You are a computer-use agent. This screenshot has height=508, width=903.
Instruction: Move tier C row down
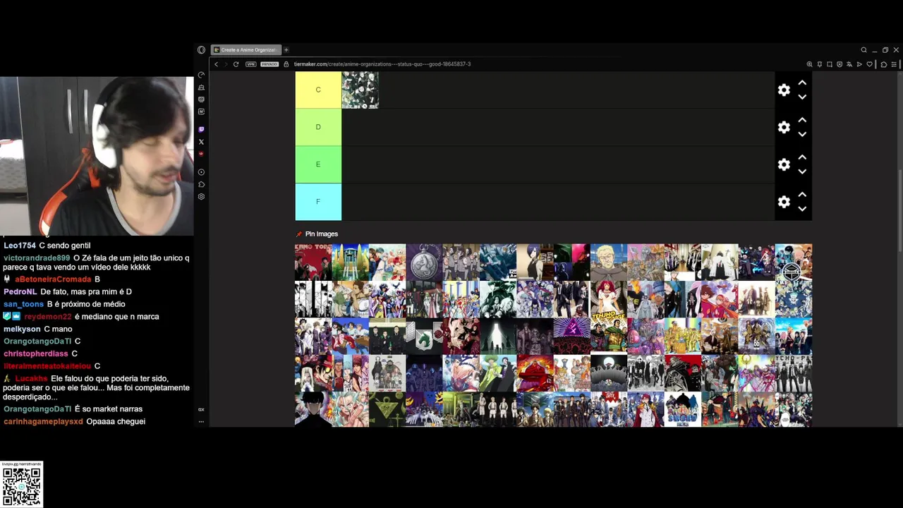point(802,97)
